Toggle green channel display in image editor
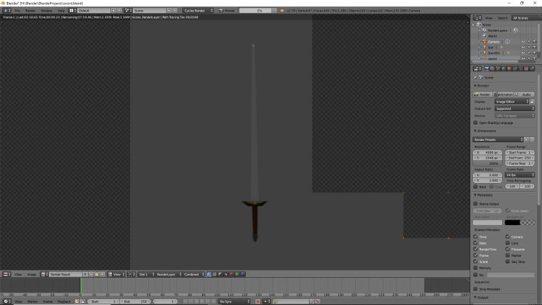542x305 pixels. pos(237,274)
